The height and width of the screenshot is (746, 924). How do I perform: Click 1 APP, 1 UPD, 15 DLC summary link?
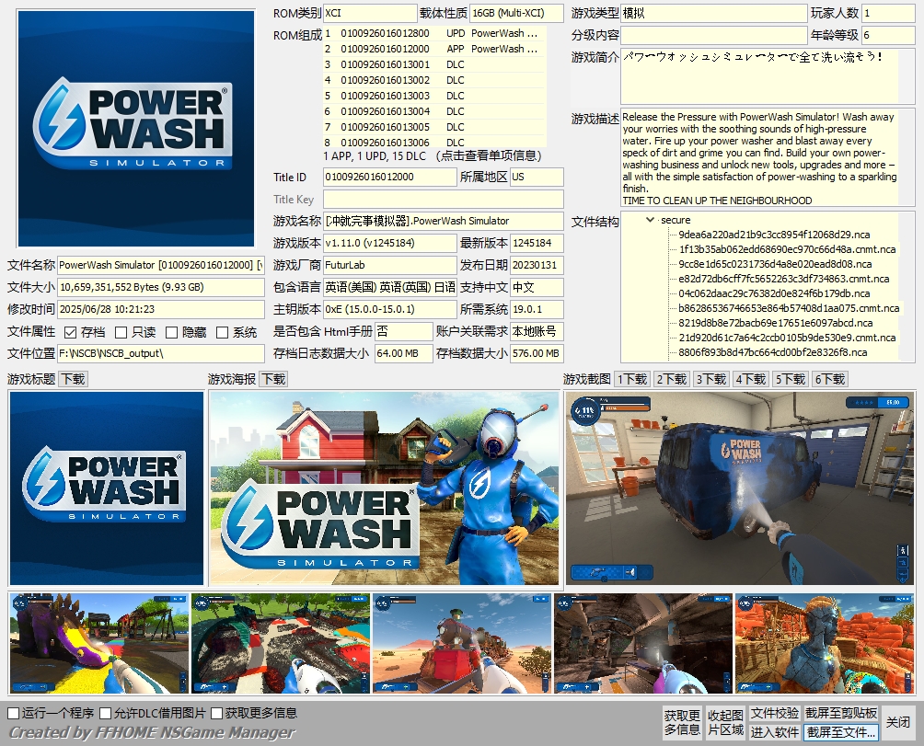(x=432, y=155)
